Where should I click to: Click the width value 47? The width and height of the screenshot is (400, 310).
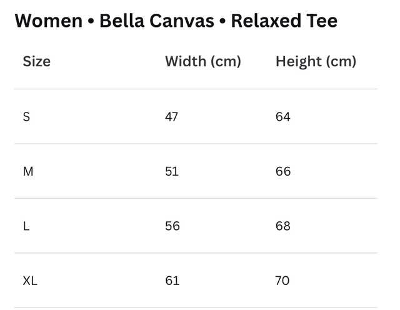coord(172,117)
